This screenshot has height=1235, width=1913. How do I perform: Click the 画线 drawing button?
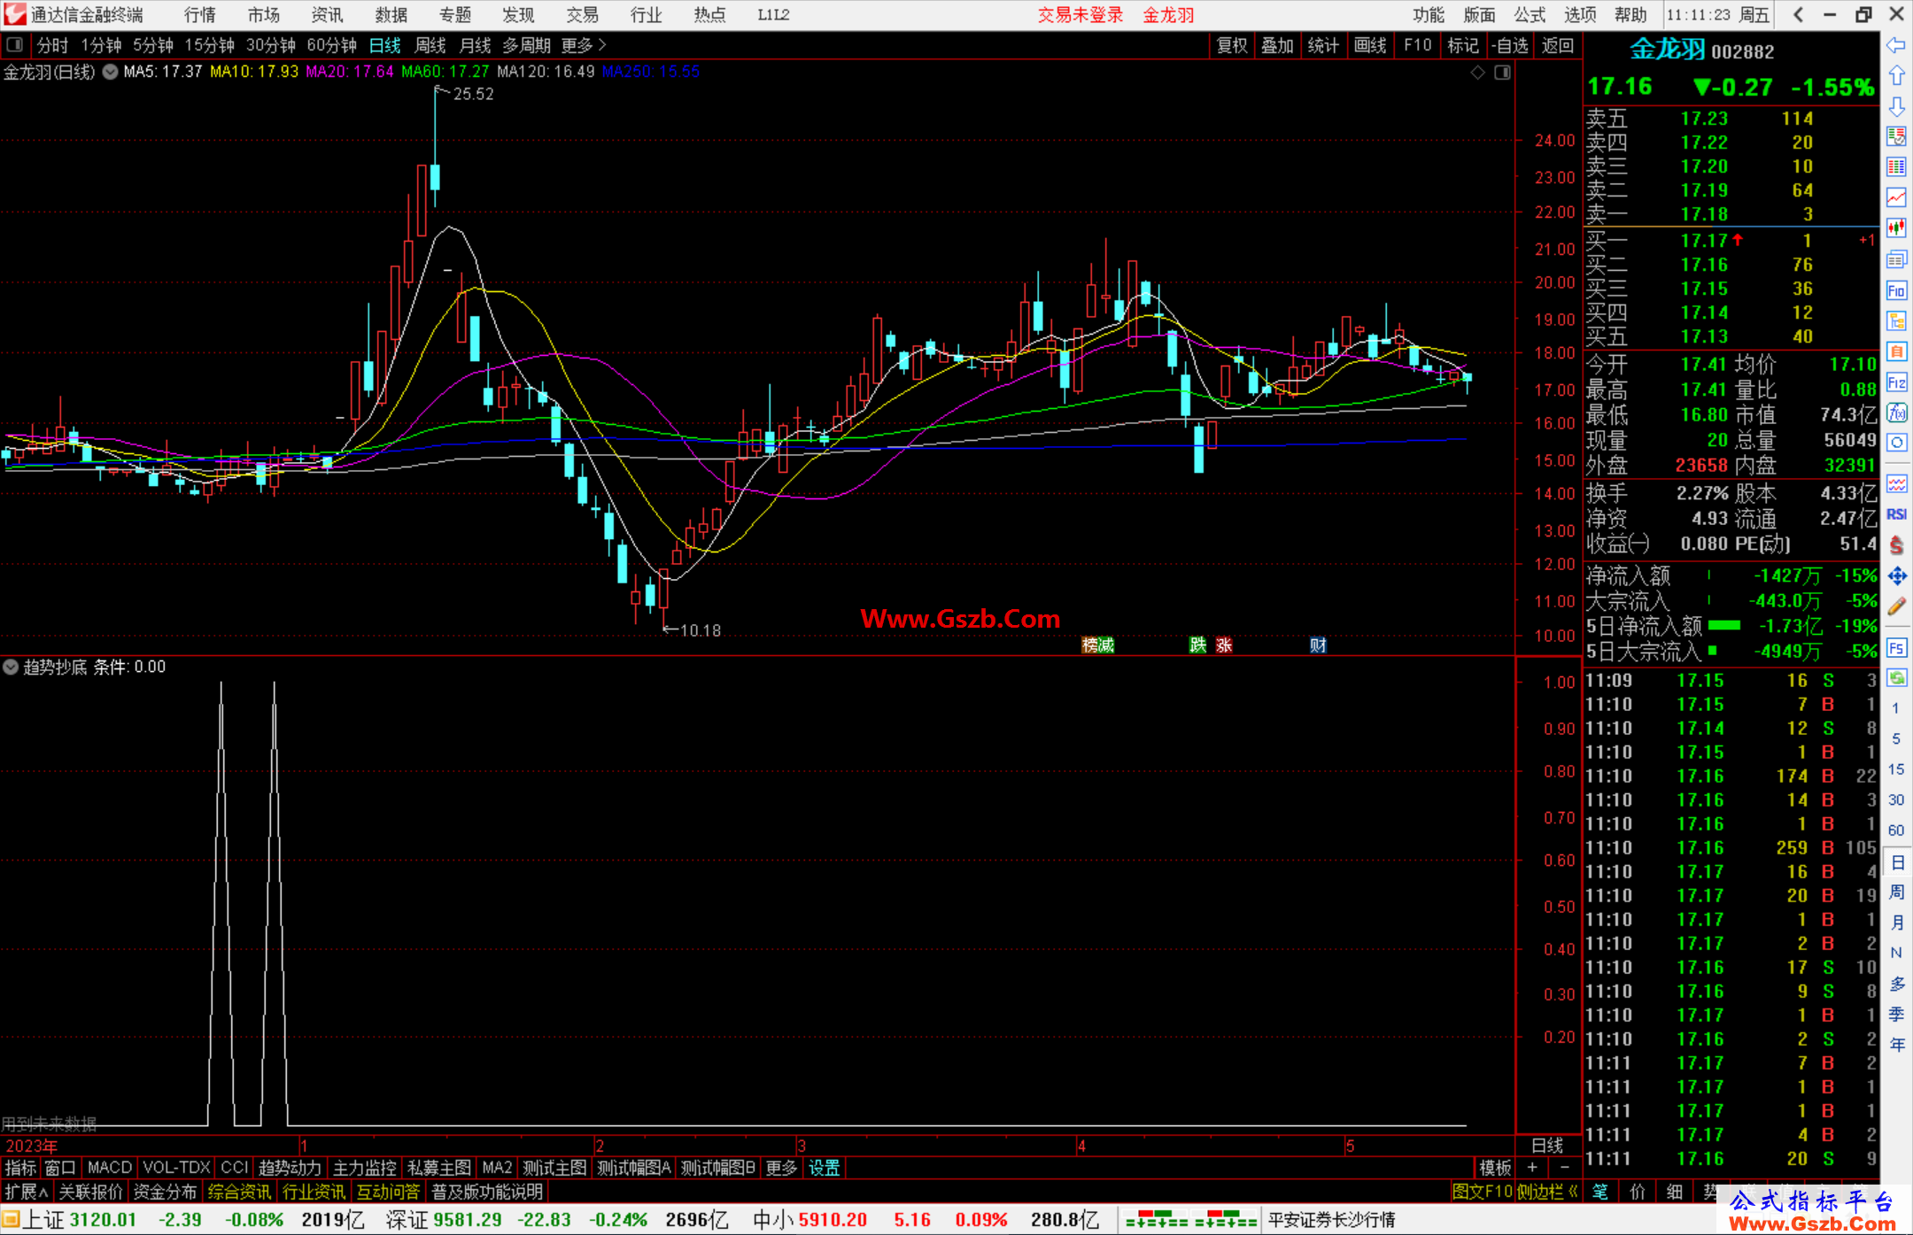point(1370,45)
